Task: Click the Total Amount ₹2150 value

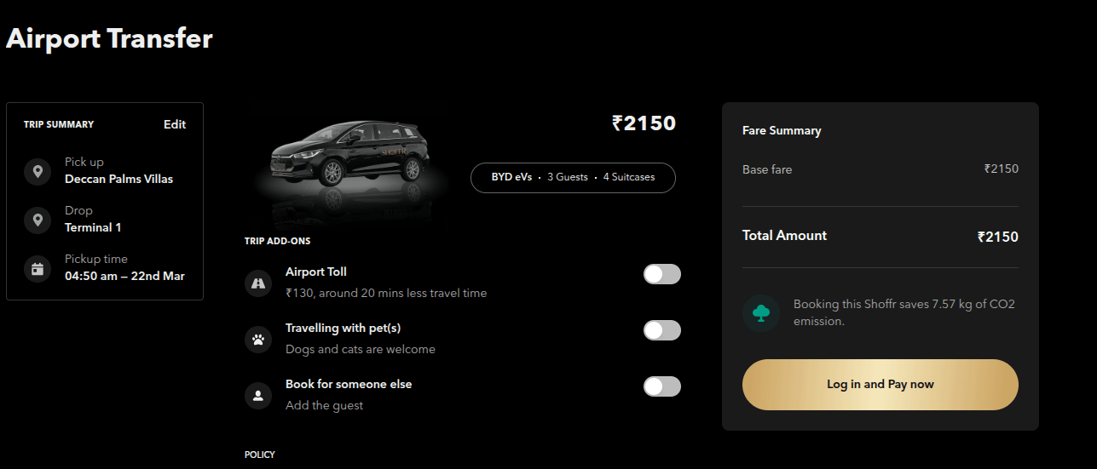Action: point(997,237)
